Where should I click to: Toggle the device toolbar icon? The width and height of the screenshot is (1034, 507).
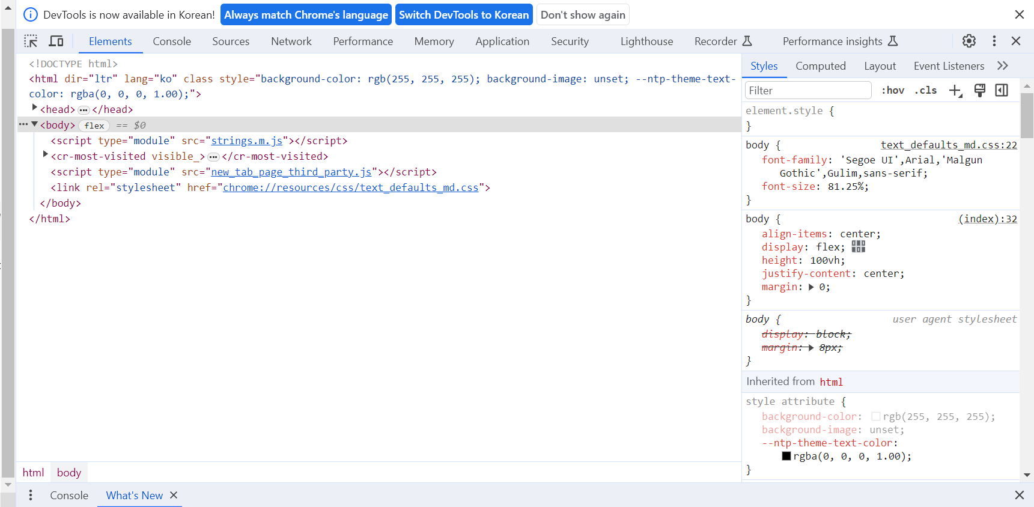click(56, 41)
